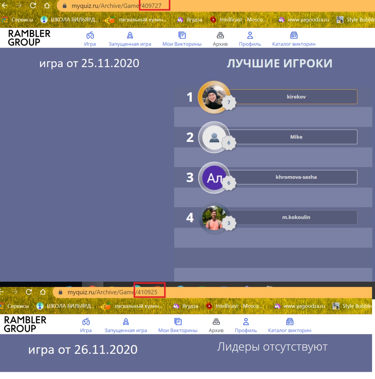This screenshot has width=375, height=379.
Task: Go back in the 409727 game browser window
Action: tap(4, 5)
